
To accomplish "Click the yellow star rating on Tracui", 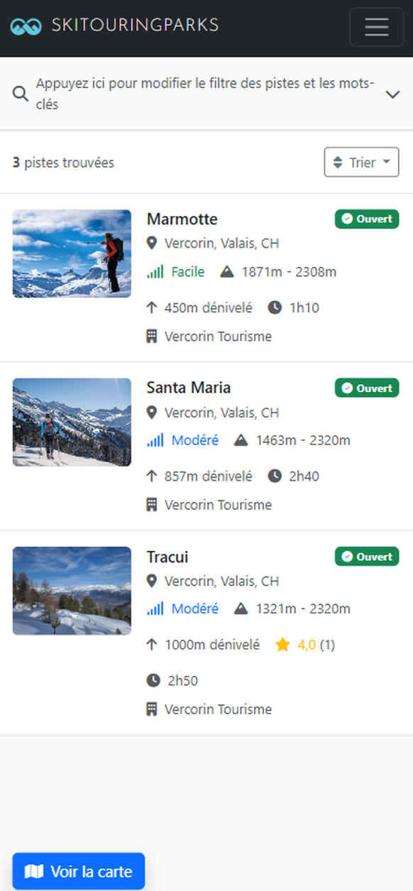I will coord(282,644).
